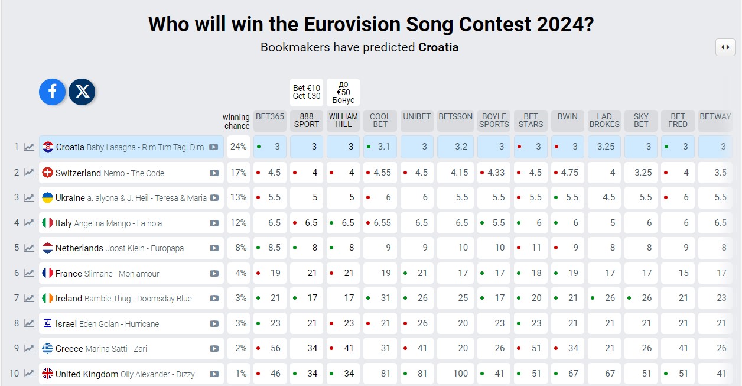Show the odds chart for the Netherlands
The image size is (742, 386).
pos(29,248)
